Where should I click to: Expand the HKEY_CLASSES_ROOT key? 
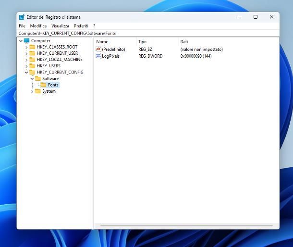(x=26, y=47)
